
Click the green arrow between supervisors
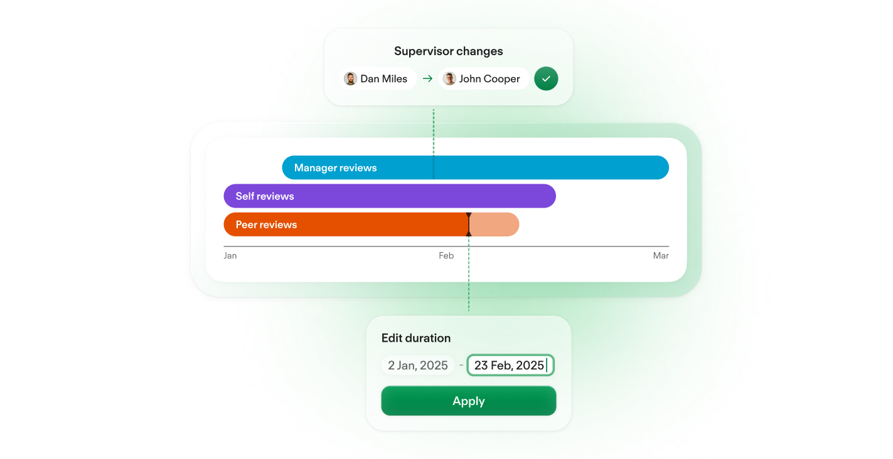click(x=427, y=79)
